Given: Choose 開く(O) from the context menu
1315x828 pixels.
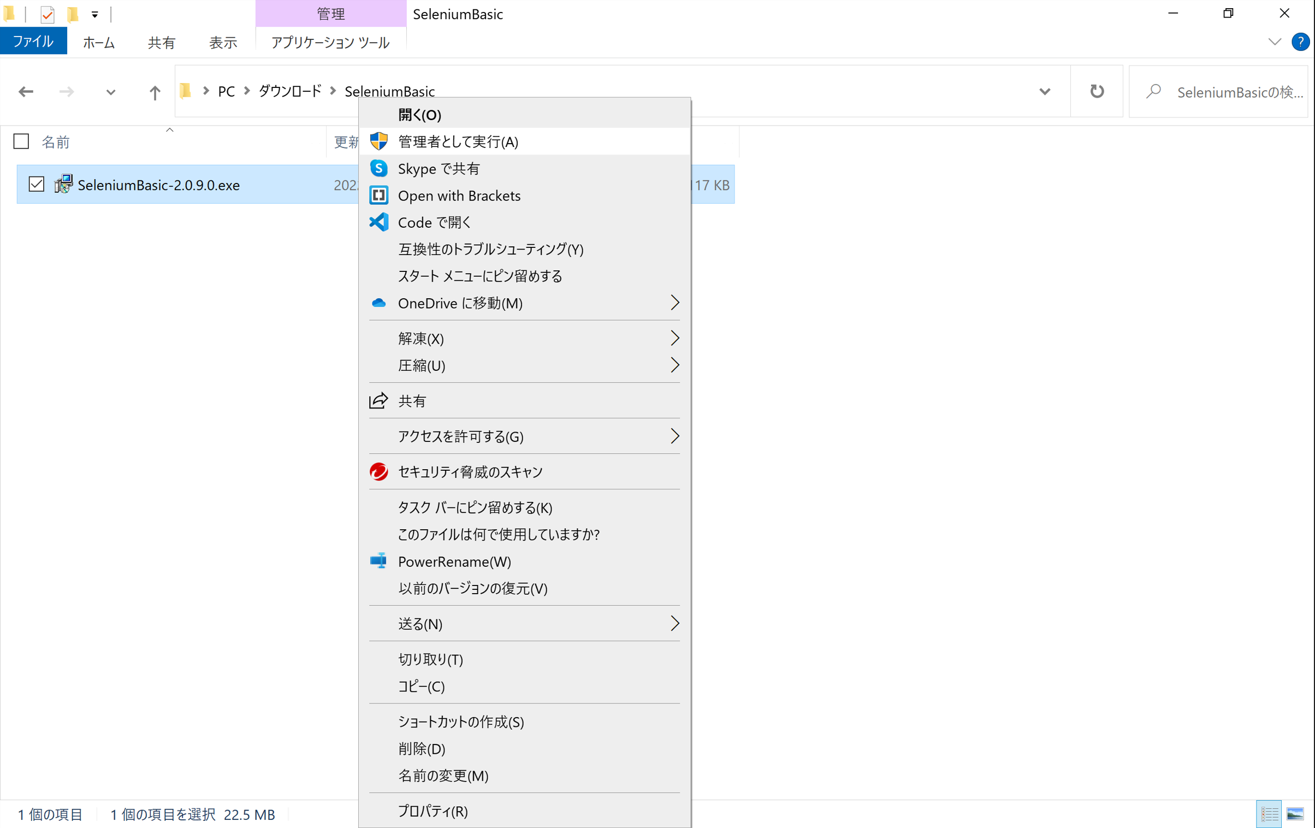Looking at the screenshot, I should click(x=524, y=115).
